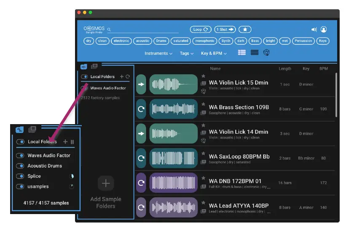
Task: Click the sample list vertical scrollbar
Action: pyautogui.click(x=336, y=95)
